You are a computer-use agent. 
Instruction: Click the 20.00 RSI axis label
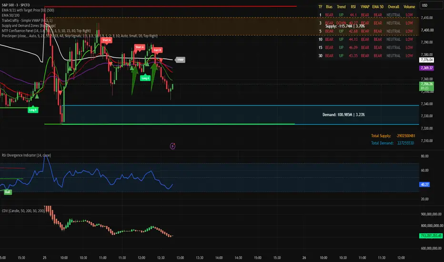424,199
